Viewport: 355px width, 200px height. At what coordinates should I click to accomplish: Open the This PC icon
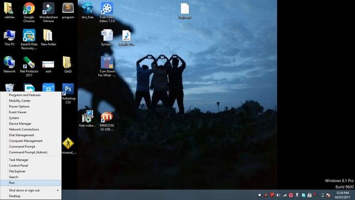click(9, 38)
